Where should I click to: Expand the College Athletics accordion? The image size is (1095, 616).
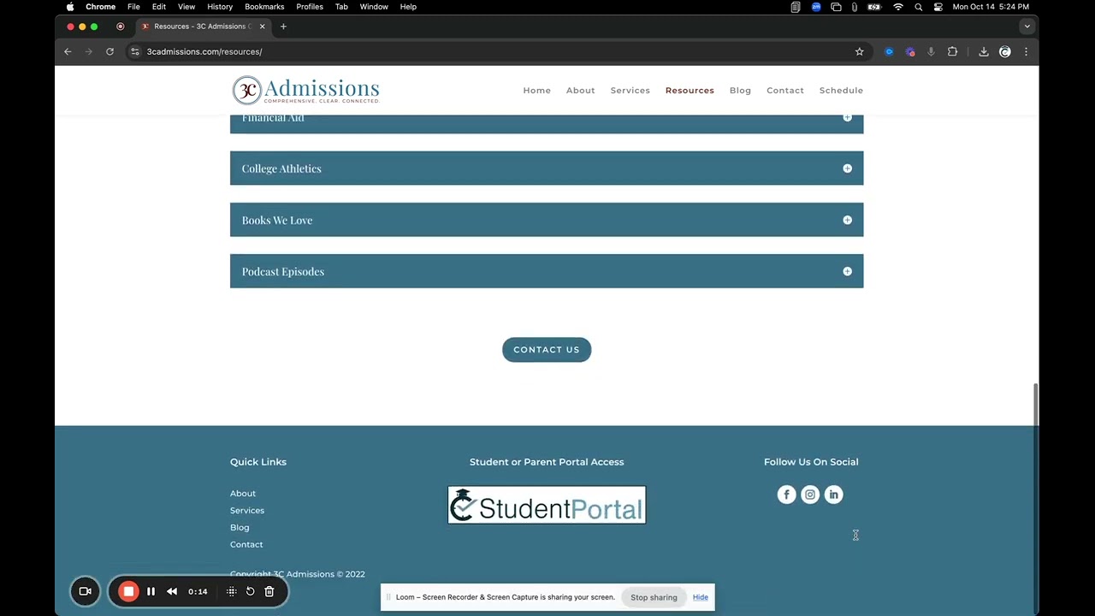pyautogui.click(x=547, y=169)
